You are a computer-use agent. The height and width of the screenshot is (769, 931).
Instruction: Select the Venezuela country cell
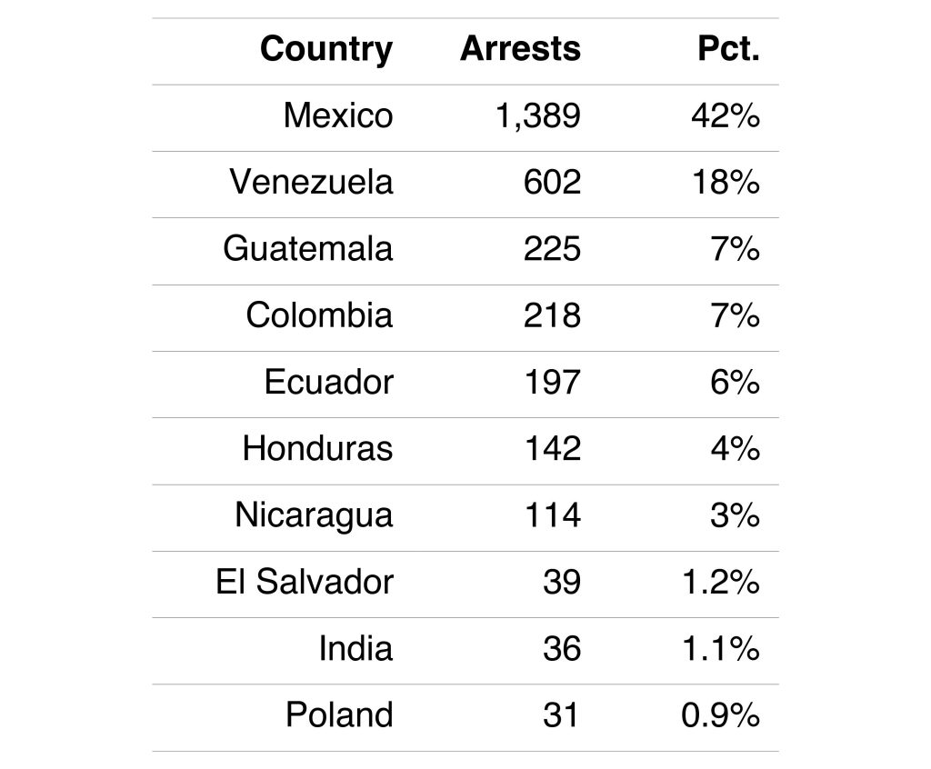[x=311, y=183]
